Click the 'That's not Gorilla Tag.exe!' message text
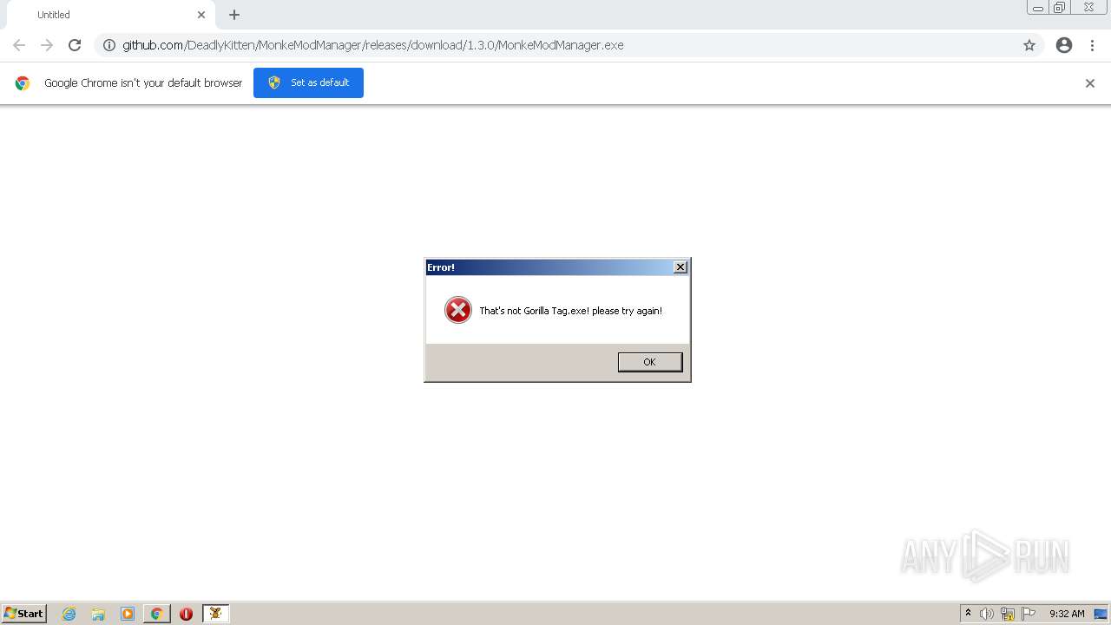Screen dimensions: 1111x625 (570, 311)
